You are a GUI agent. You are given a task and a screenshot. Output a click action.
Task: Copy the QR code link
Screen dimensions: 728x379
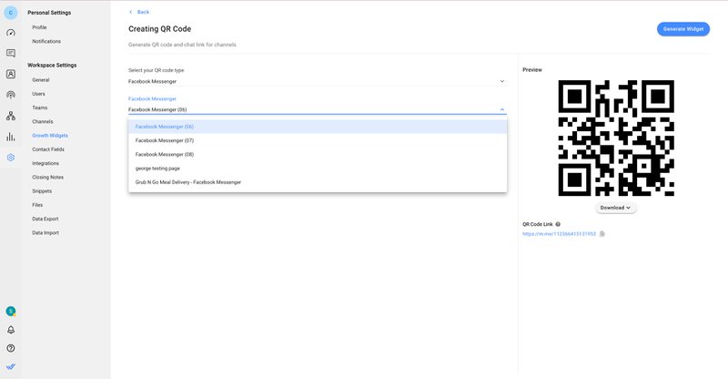[x=602, y=234]
